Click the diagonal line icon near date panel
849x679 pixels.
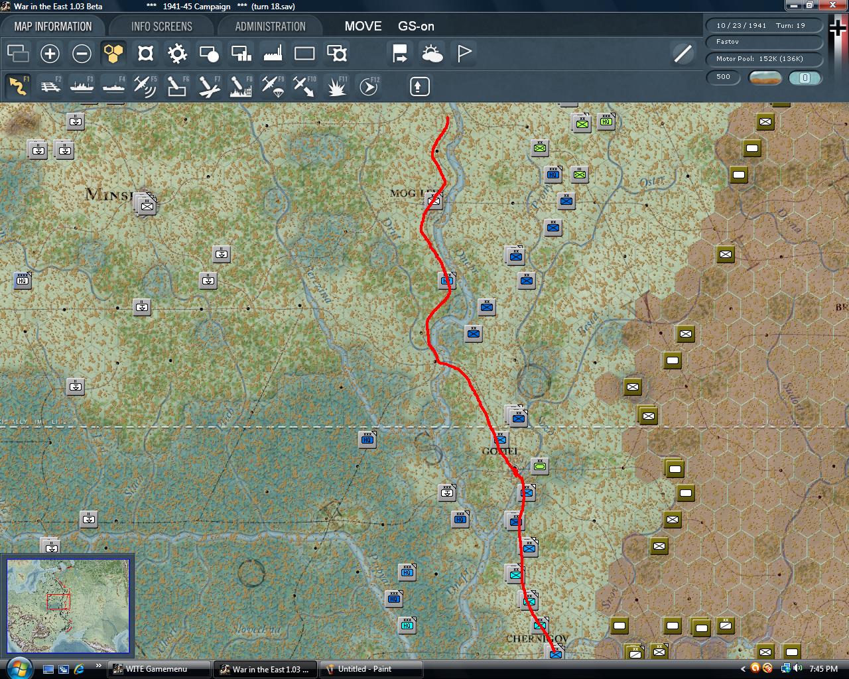coord(683,54)
